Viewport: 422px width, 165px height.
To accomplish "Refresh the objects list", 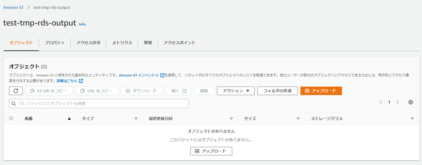I will (16, 91).
